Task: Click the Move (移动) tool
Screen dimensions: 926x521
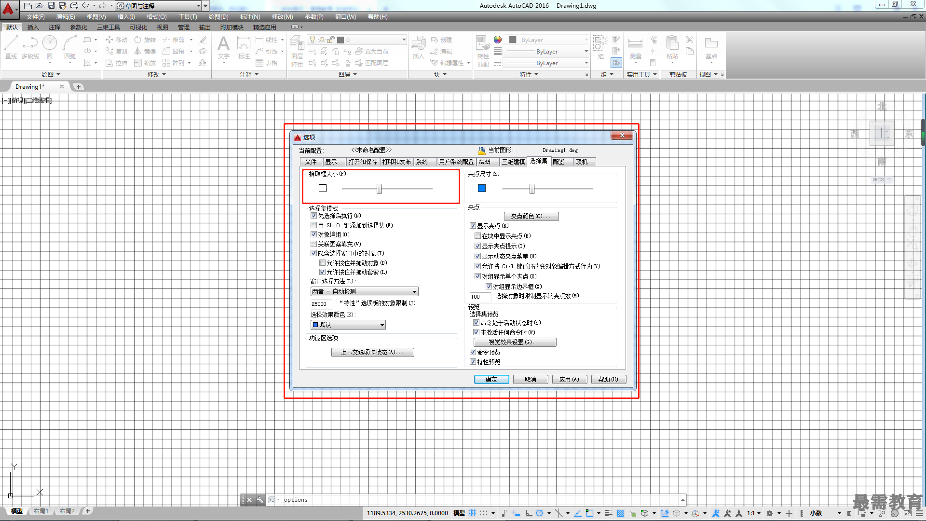Action: pos(117,40)
